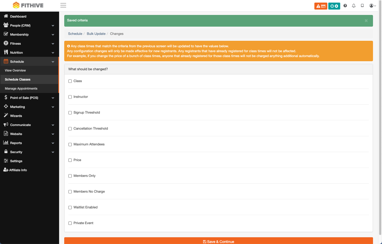Click the Communicate megaphone icon
382x244 pixels.
point(6,124)
